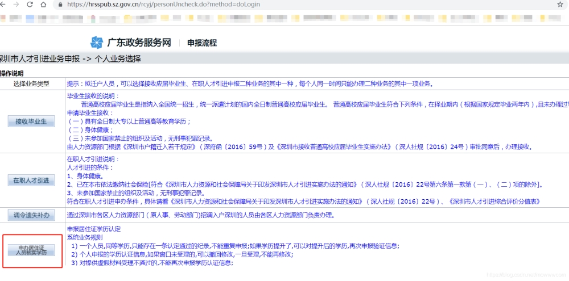
Task: Click the 选择业务类型 label cell
Action: pos(31,83)
